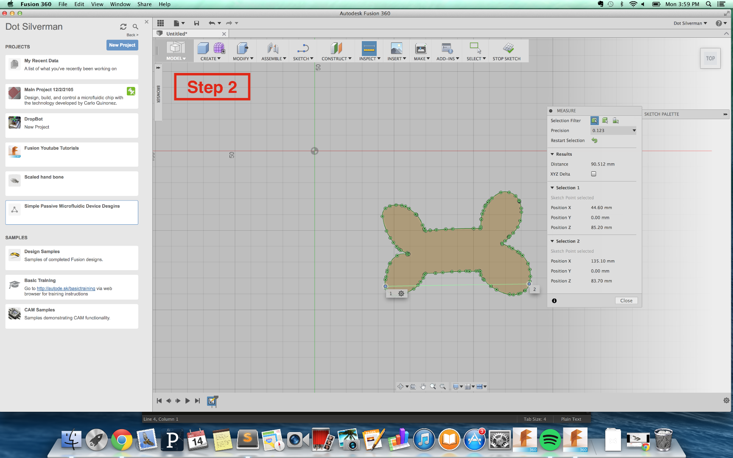Click the Zoom window fit tool
This screenshot has width=733, height=458.
pos(443,386)
